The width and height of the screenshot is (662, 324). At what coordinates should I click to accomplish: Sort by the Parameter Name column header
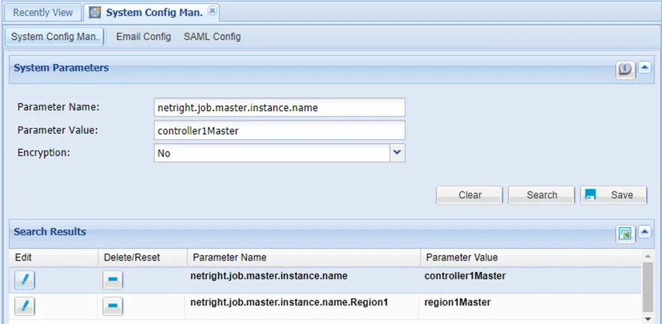pos(303,257)
